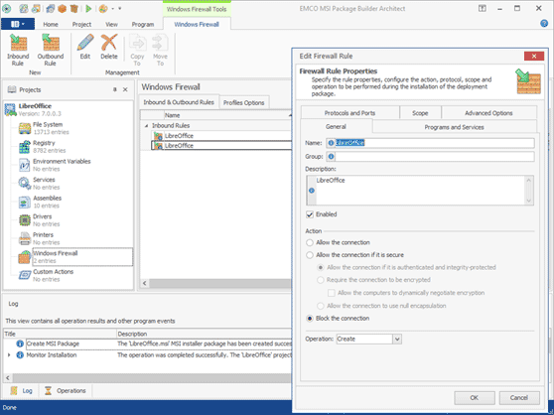Switch to Log bottom tab
This screenshot has height=415, width=554.
pyautogui.click(x=22, y=391)
